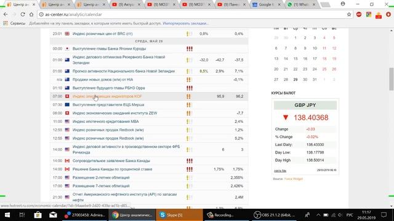
Task: Click Switzerland flag in the 07:00 row
Action: [67, 96]
